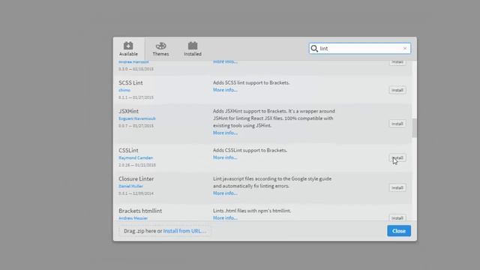The image size is (480, 270).
Task: Install the Closure Linter extension
Action: tap(397, 187)
